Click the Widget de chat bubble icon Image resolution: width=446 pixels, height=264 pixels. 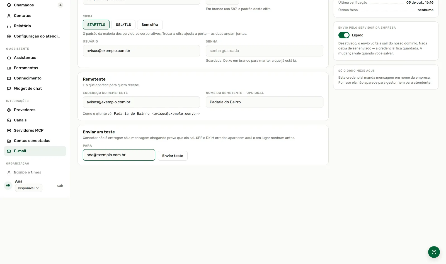point(9,89)
